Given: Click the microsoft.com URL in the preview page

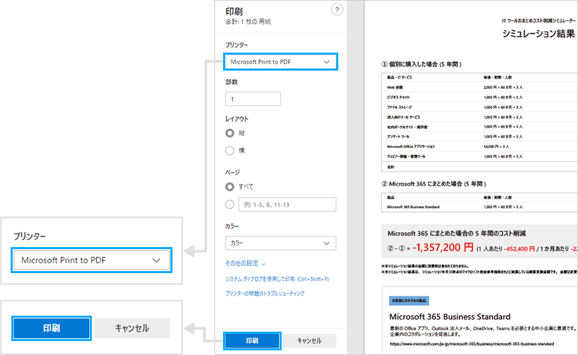Looking at the screenshot, I should 471,344.
